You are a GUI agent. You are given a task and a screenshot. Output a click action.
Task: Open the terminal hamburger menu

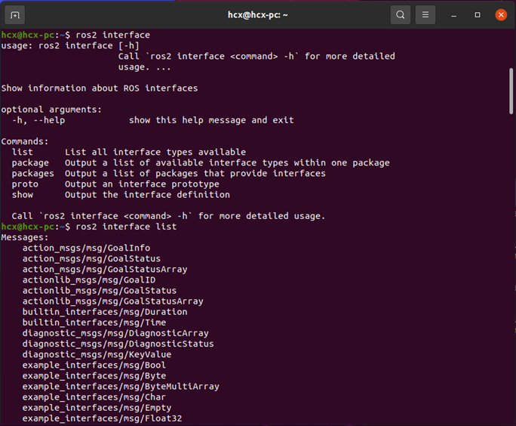pos(425,14)
